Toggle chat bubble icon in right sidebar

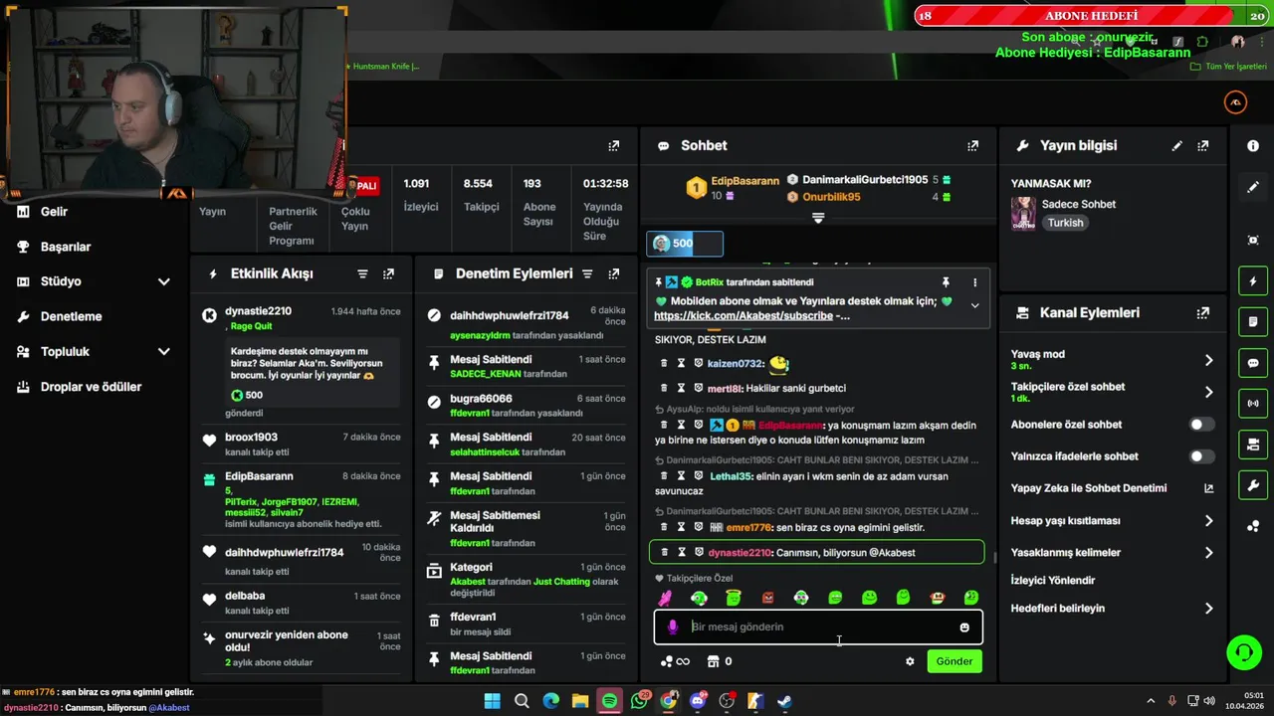1253,363
